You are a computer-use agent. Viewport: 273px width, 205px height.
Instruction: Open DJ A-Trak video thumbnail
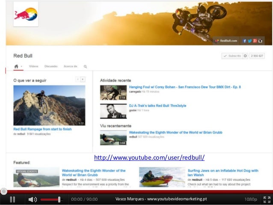coord(113,111)
